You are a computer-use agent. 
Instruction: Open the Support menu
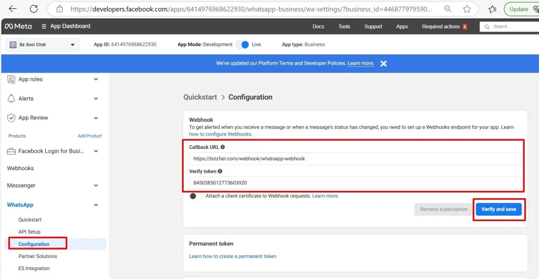(x=373, y=26)
